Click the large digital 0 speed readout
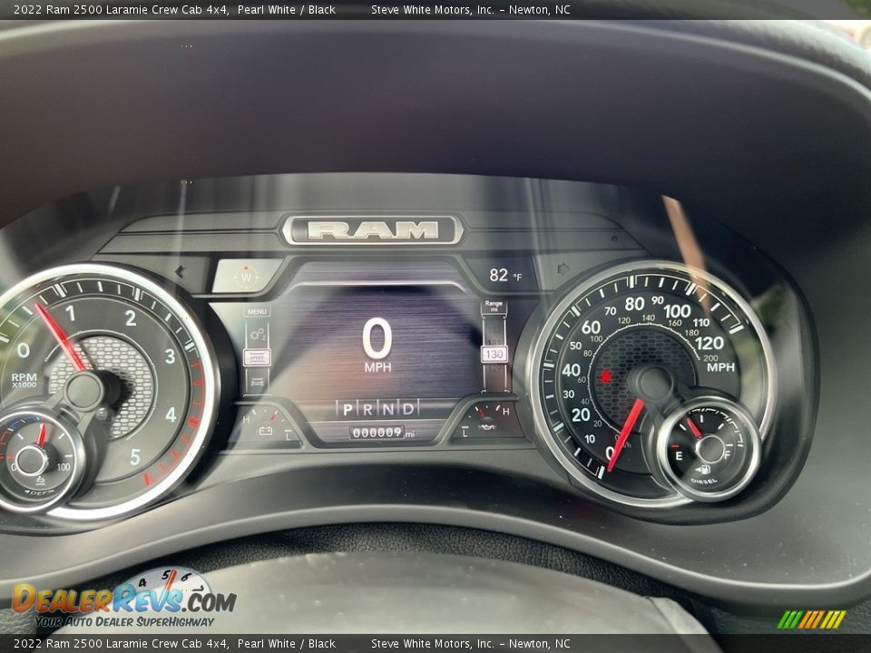The height and width of the screenshot is (653, 871). pos(377,338)
